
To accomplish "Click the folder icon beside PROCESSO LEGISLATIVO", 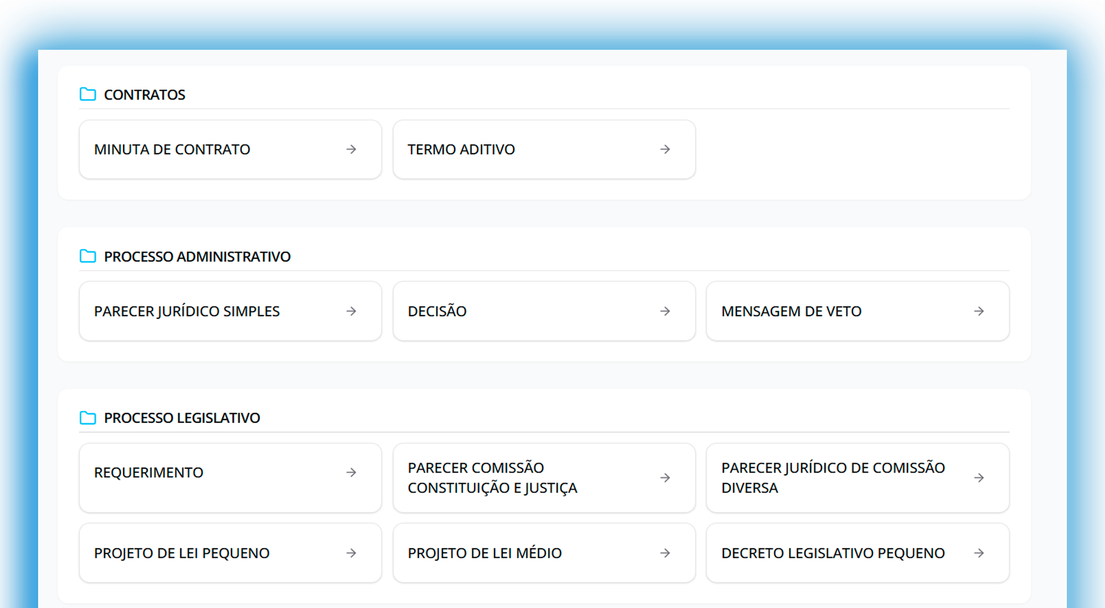I will tap(87, 417).
